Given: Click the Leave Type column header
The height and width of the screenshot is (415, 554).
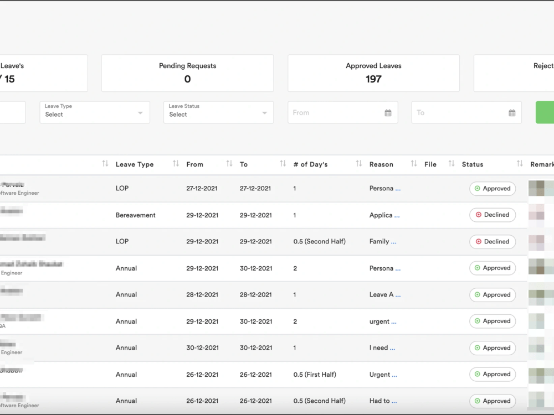Looking at the screenshot, I should pos(135,164).
